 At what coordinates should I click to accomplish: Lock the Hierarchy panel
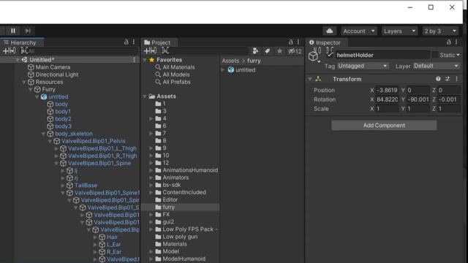click(127, 42)
